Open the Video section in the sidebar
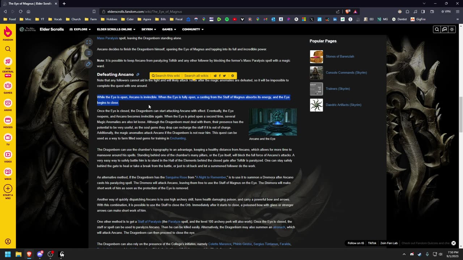The width and height of the screenshot is (463, 260). click(x=8, y=157)
